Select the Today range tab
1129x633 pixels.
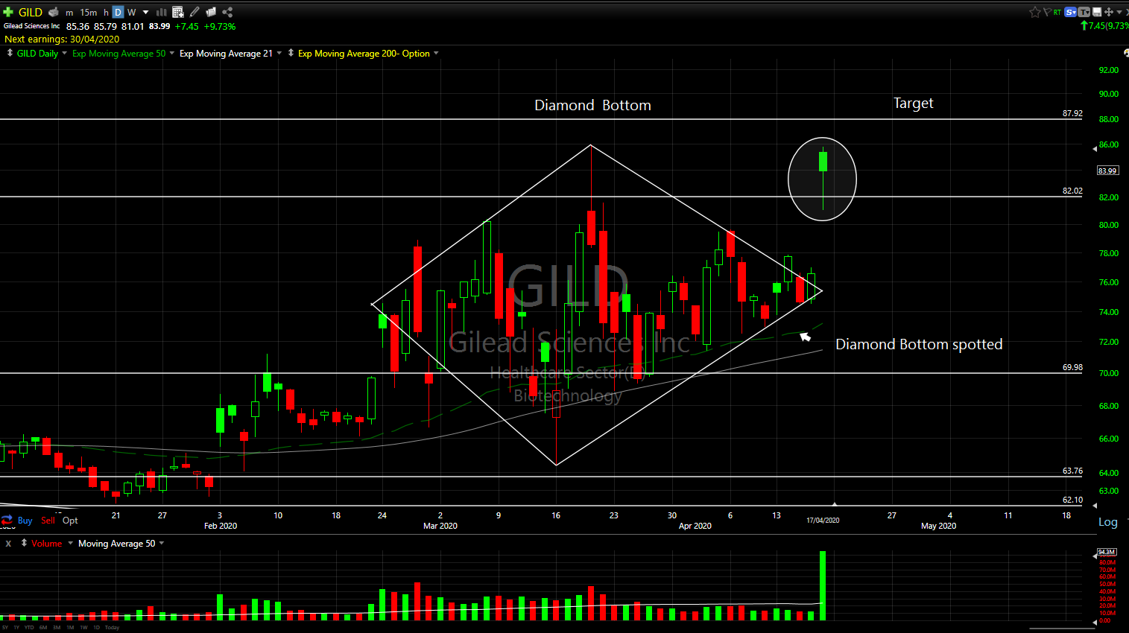pyautogui.click(x=112, y=627)
